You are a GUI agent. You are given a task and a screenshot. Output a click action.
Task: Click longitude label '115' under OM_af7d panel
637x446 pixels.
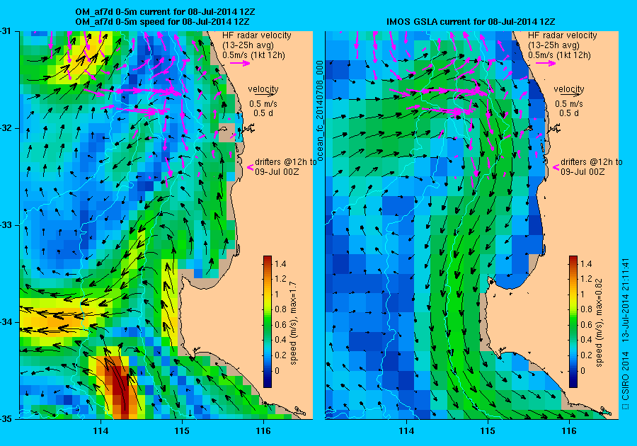click(x=182, y=431)
